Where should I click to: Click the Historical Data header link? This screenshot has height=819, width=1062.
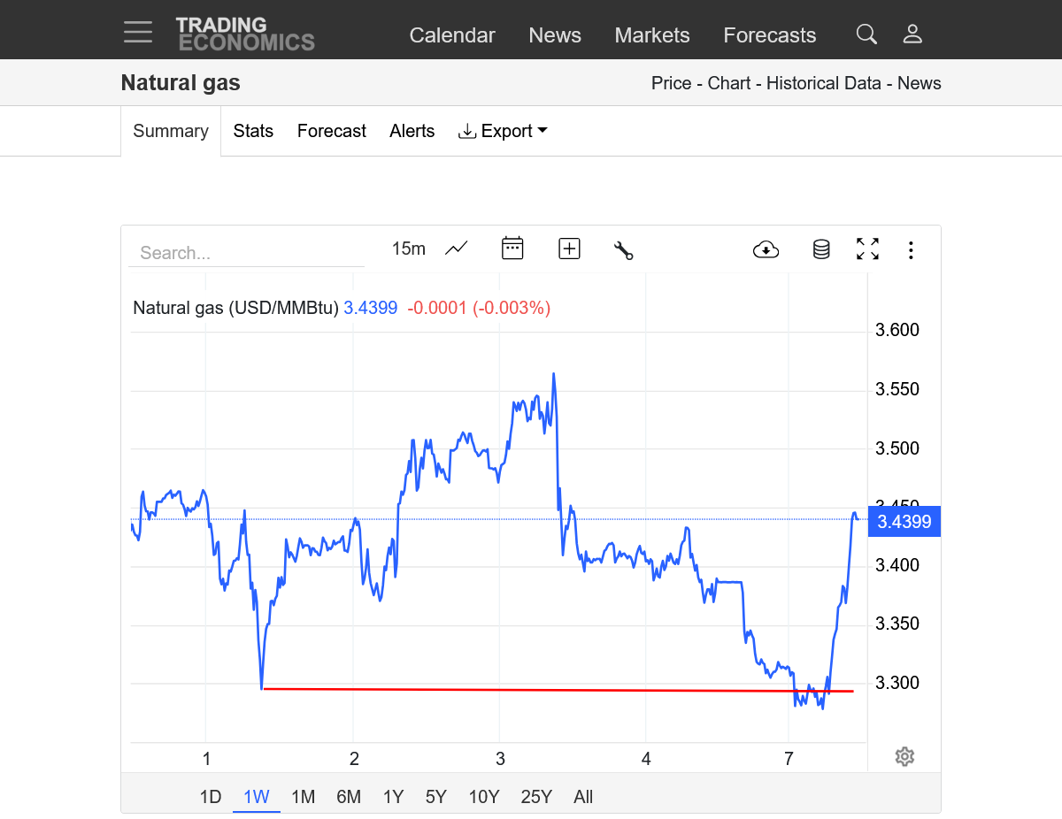pos(824,83)
